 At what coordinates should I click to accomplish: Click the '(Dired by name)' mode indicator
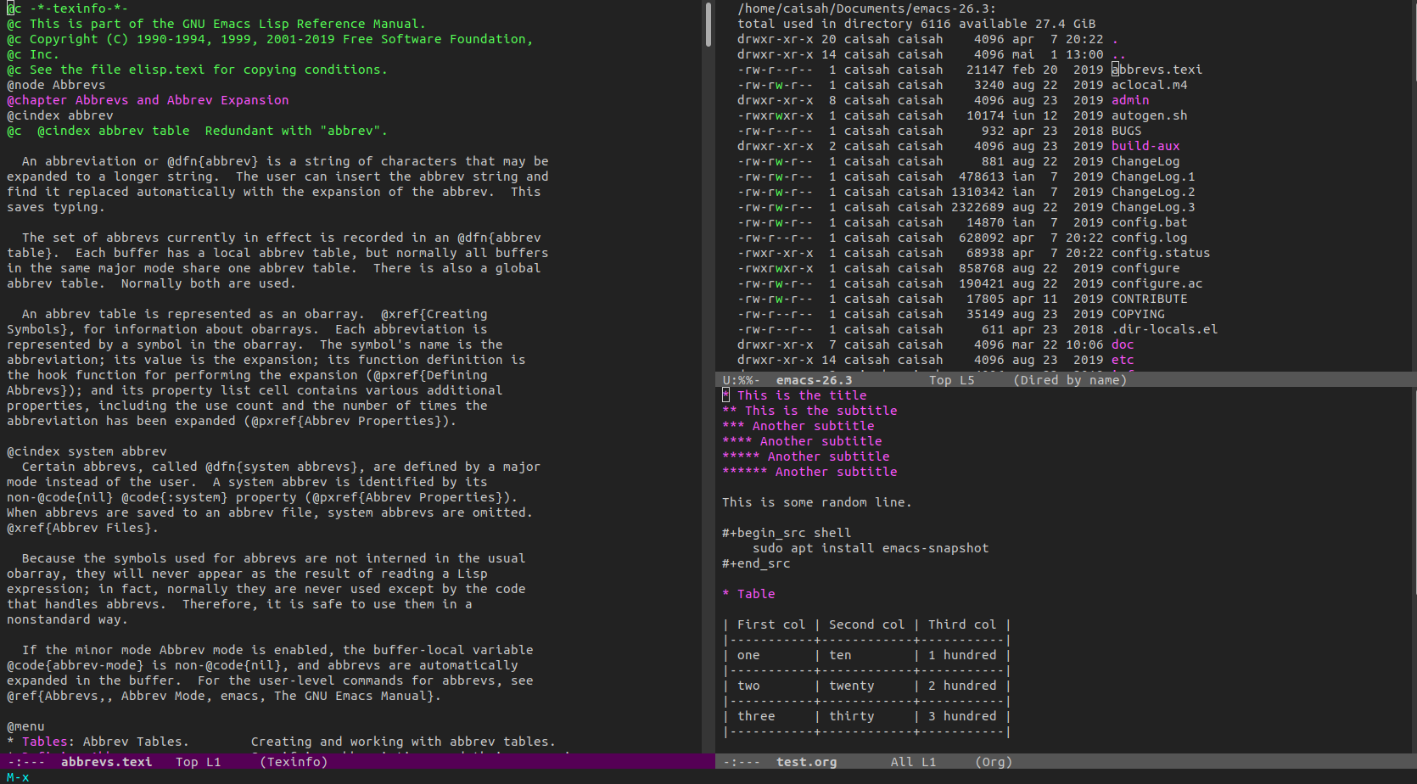[1069, 380]
